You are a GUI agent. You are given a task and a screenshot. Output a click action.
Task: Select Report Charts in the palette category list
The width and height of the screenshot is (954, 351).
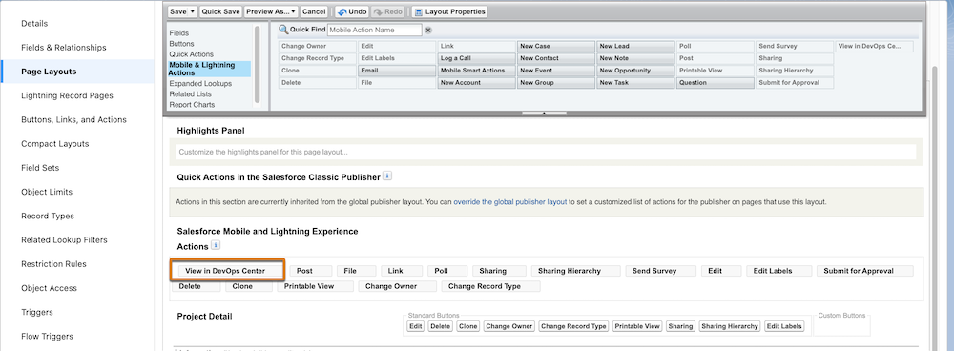[192, 105]
